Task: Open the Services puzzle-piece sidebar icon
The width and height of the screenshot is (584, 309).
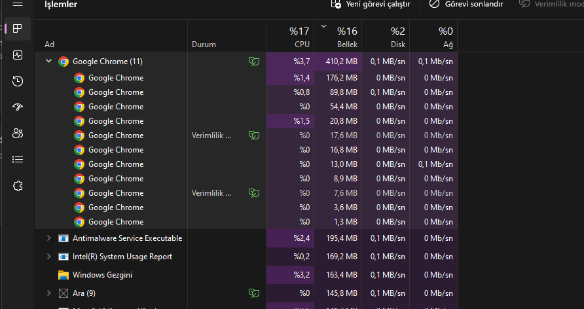Action: coord(18,186)
